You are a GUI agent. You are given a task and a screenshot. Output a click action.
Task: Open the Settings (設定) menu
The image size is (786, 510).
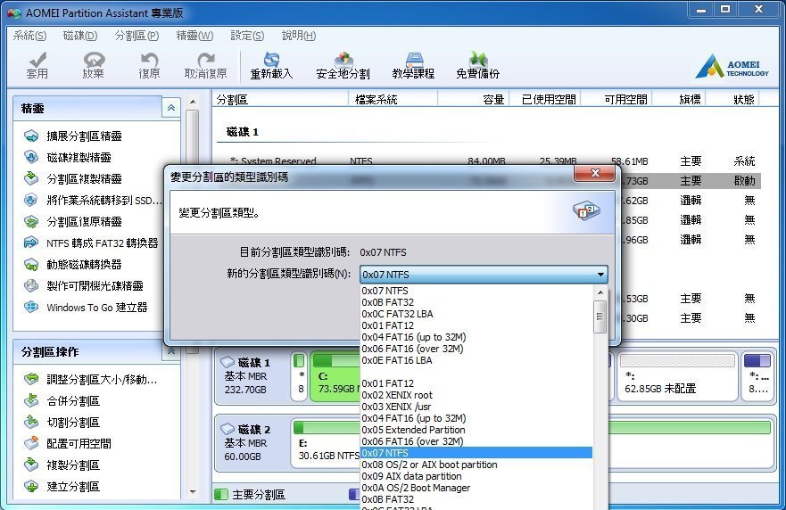[247, 36]
